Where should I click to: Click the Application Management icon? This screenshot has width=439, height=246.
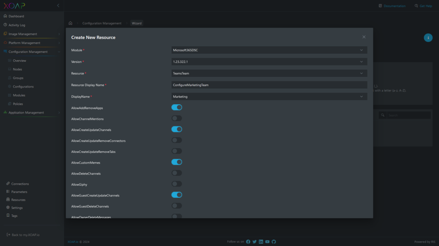tap(5, 112)
